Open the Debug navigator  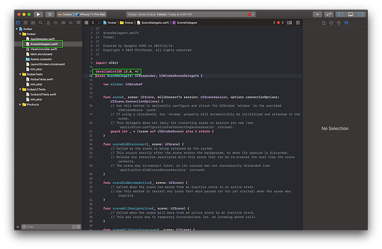[63, 23]
